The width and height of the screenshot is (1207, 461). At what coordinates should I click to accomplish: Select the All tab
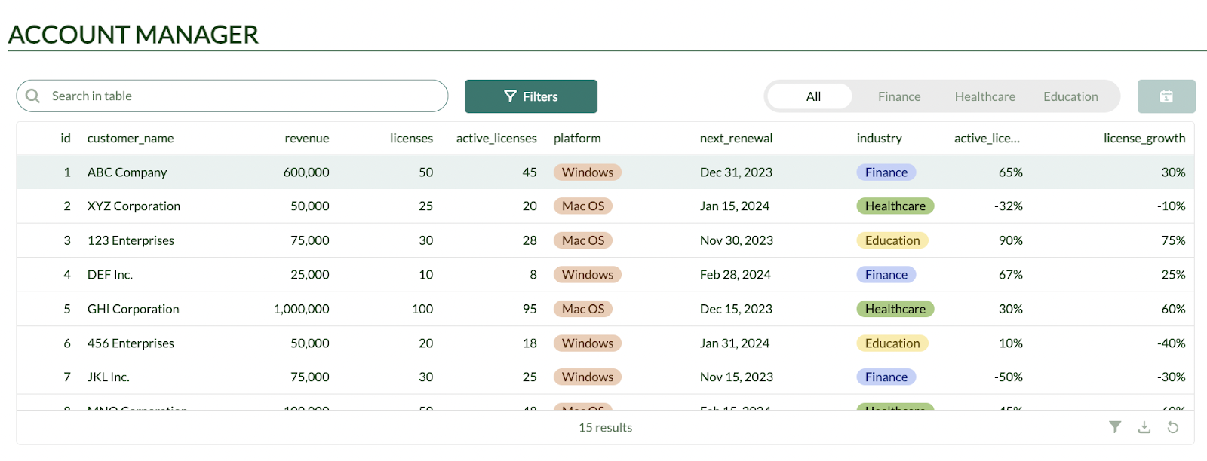click(x=813, y=96)
